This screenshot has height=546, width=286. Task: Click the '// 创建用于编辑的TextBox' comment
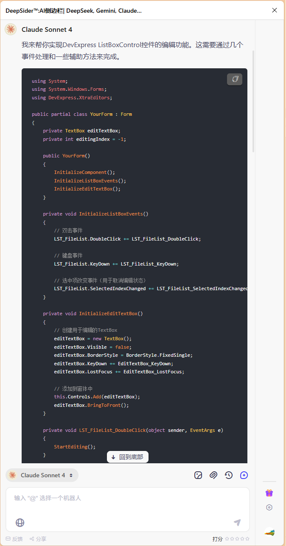(x=86, y=330)
